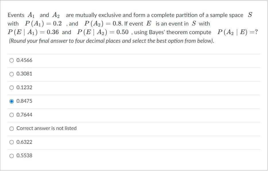
Task: Click the 0.4566 answer text label
Action: 24,60
